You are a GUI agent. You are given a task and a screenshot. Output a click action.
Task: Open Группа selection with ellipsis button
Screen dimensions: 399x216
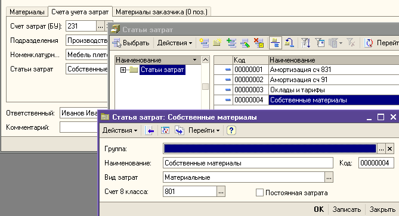pos(381,149)
